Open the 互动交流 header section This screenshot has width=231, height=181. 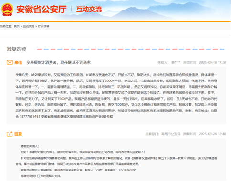pos(89,9)
